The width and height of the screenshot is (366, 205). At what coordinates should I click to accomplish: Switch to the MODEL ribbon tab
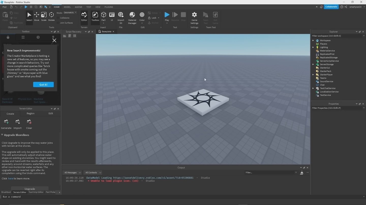tap(67, 7)
